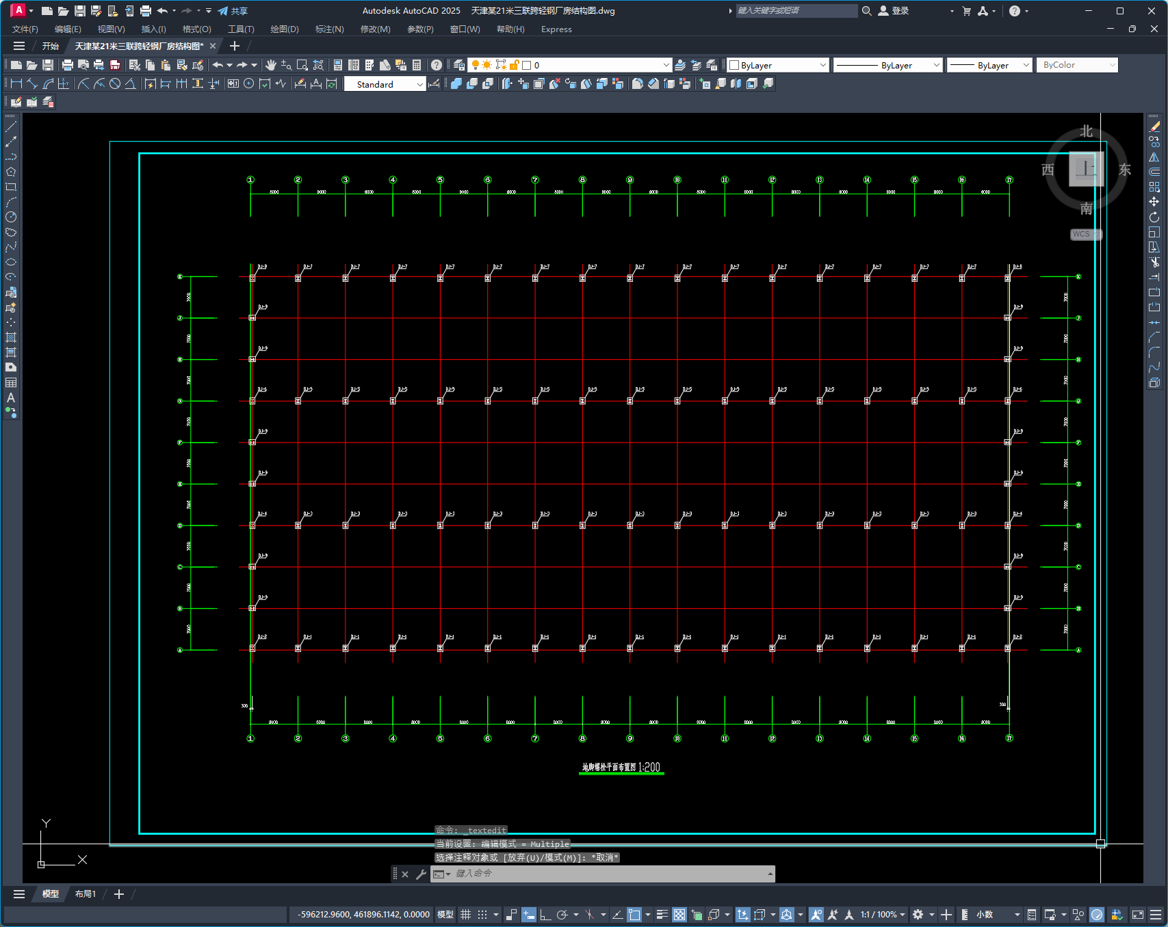Toggle snap mode in status bar

[x=482, y=915]
